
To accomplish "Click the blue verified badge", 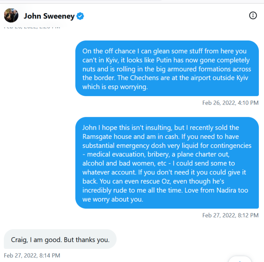I will click(80, 16).
